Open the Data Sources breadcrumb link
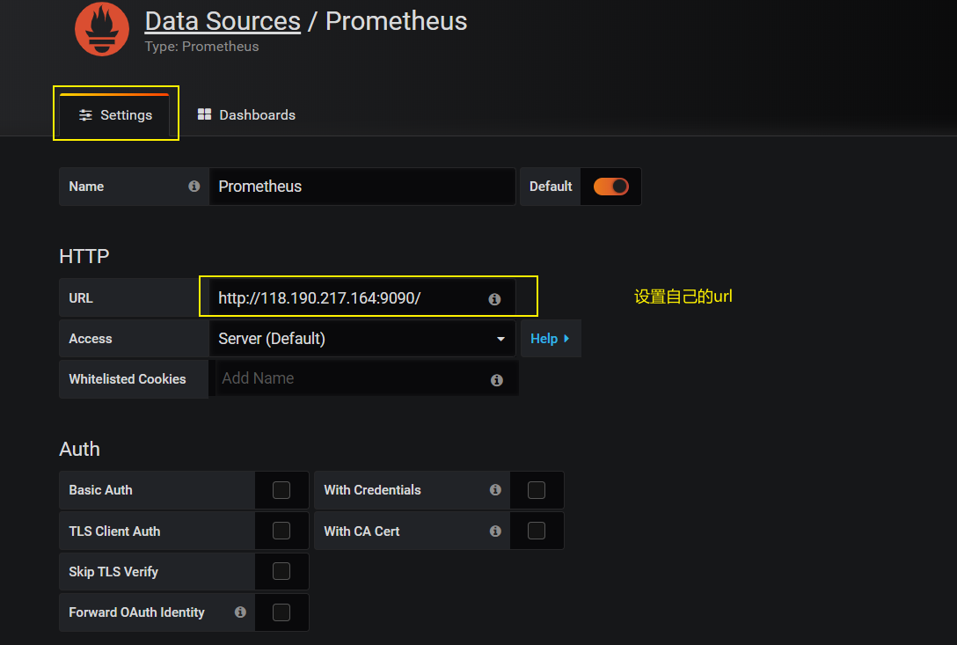This screenshot has width=957, height=645. [x=223, y=21]
